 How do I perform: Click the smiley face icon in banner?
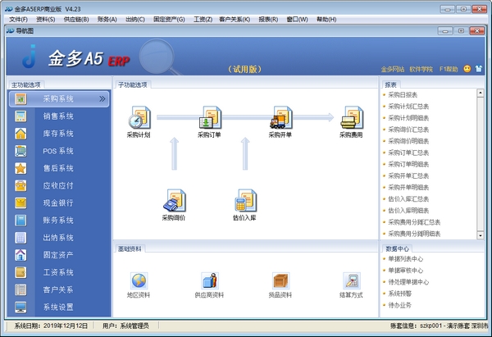click(x=467, y=69)
